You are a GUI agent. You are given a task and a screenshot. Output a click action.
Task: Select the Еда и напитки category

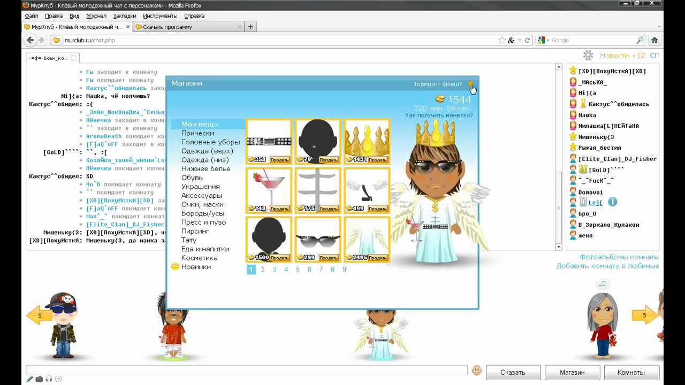205,249
